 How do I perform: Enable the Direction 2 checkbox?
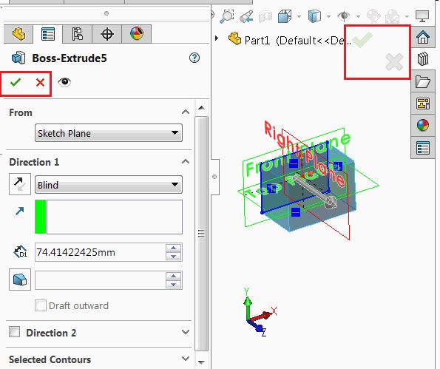pyautogui.click(x=14, y=332)
